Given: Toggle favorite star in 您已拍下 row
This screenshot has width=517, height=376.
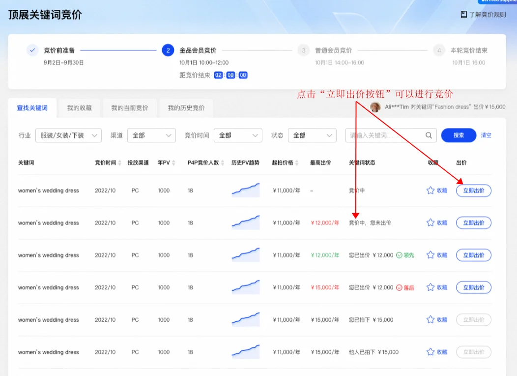Looking at the screenshot, I should point(431,320).
